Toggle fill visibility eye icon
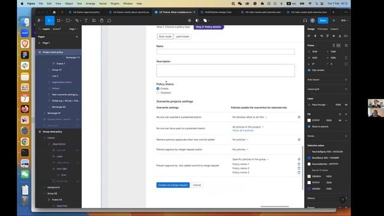The image size is (384, 216). coord(340,120)
